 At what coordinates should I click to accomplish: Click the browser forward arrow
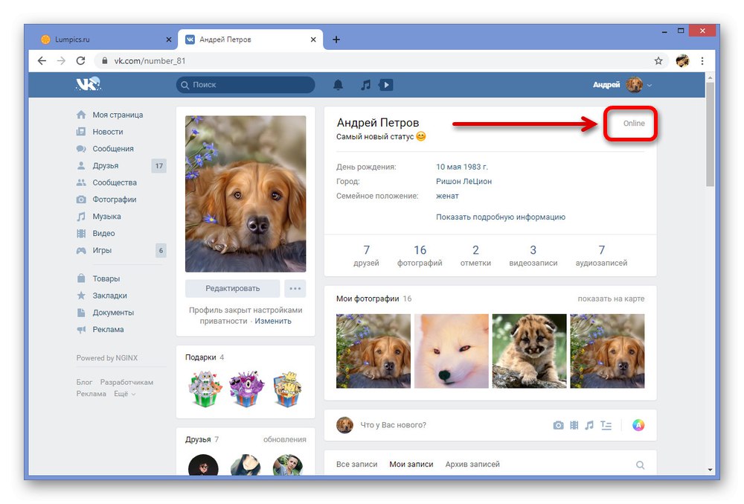(x=61, y=61)
